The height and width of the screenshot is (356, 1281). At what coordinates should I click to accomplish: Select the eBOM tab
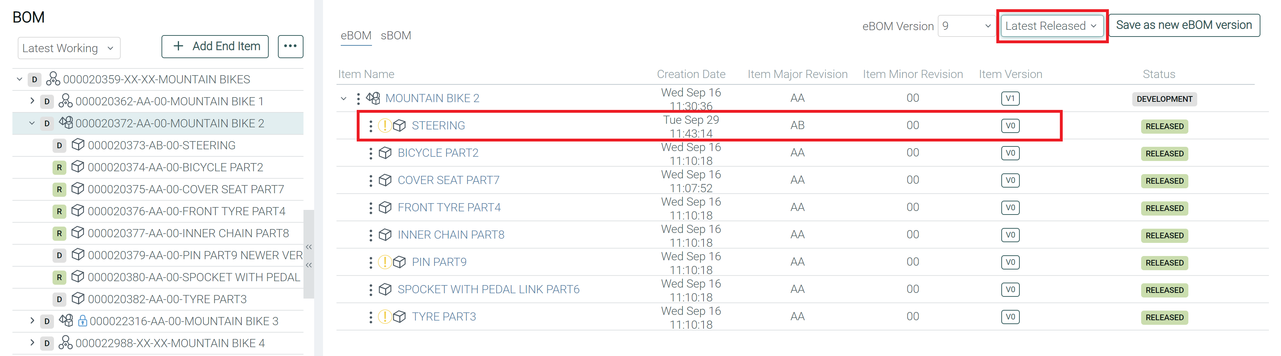pyautogui.click(x=356, y=36)
